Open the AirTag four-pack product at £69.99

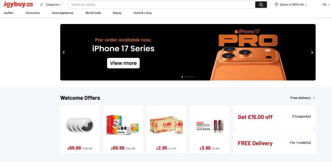pyautogui.click(x=80, y=129)
